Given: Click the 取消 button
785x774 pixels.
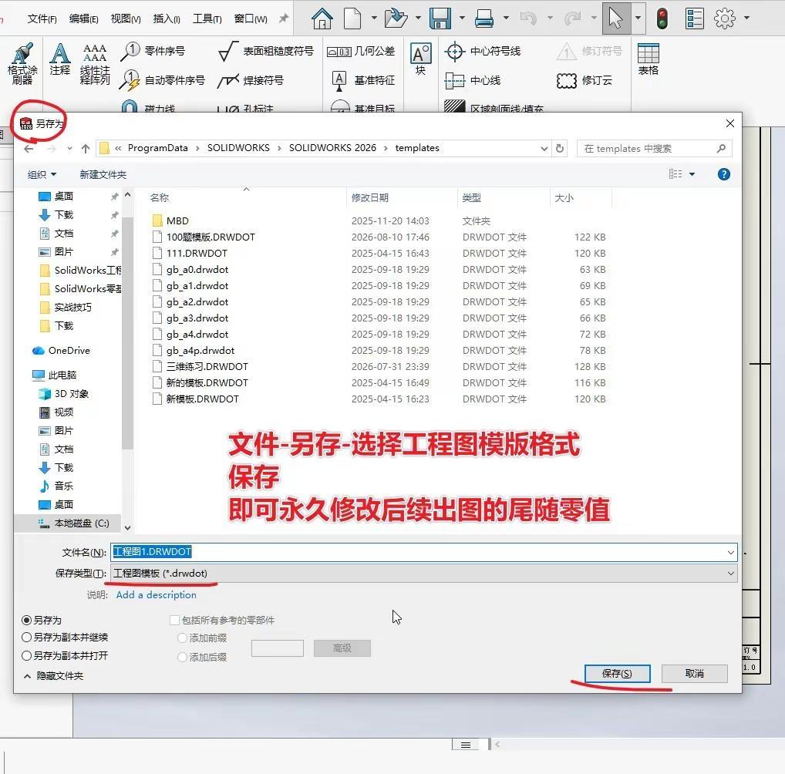Looking at the screenshot, I should 694,674.
